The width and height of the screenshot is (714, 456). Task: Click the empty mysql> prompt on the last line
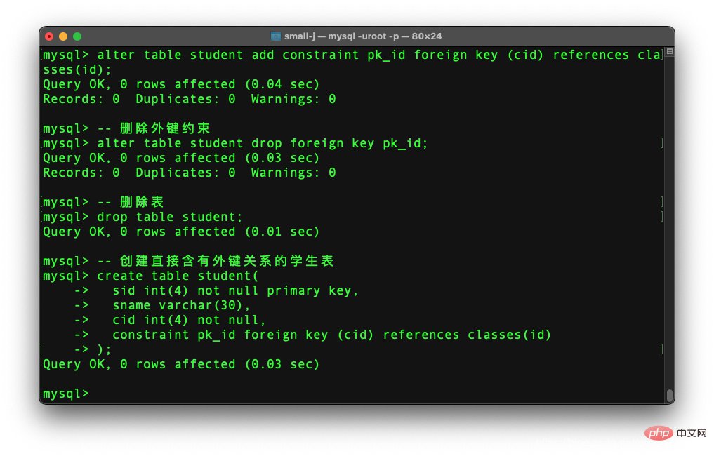coord(65,394)
